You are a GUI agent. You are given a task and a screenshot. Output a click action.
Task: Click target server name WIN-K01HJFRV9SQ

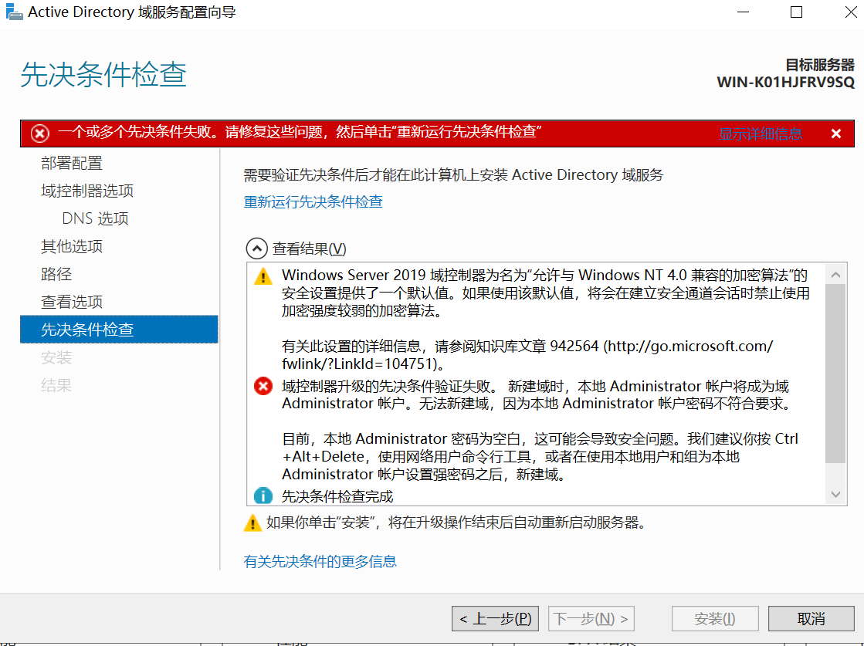785,83
